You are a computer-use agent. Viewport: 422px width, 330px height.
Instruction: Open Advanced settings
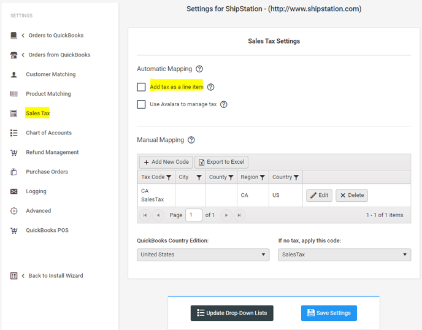pos(38,211)
